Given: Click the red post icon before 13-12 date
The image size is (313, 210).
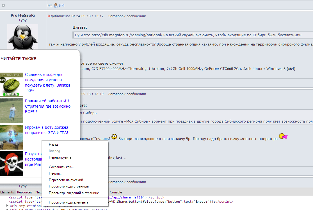Looking at the screenshot, I should [x=49, y=16].
